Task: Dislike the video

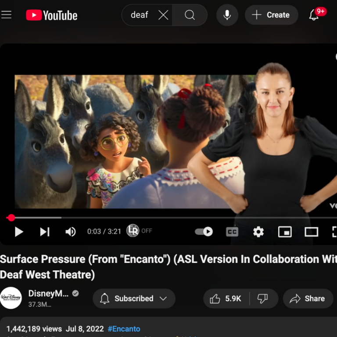Action: (263, 298)
